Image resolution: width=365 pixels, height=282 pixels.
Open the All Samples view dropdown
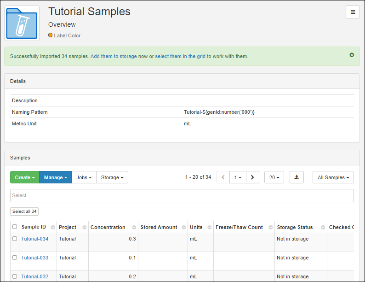click(x=333, y=177)
